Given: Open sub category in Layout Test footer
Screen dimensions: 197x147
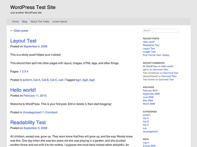Looking at the screenshot, I should pos(61,80).
